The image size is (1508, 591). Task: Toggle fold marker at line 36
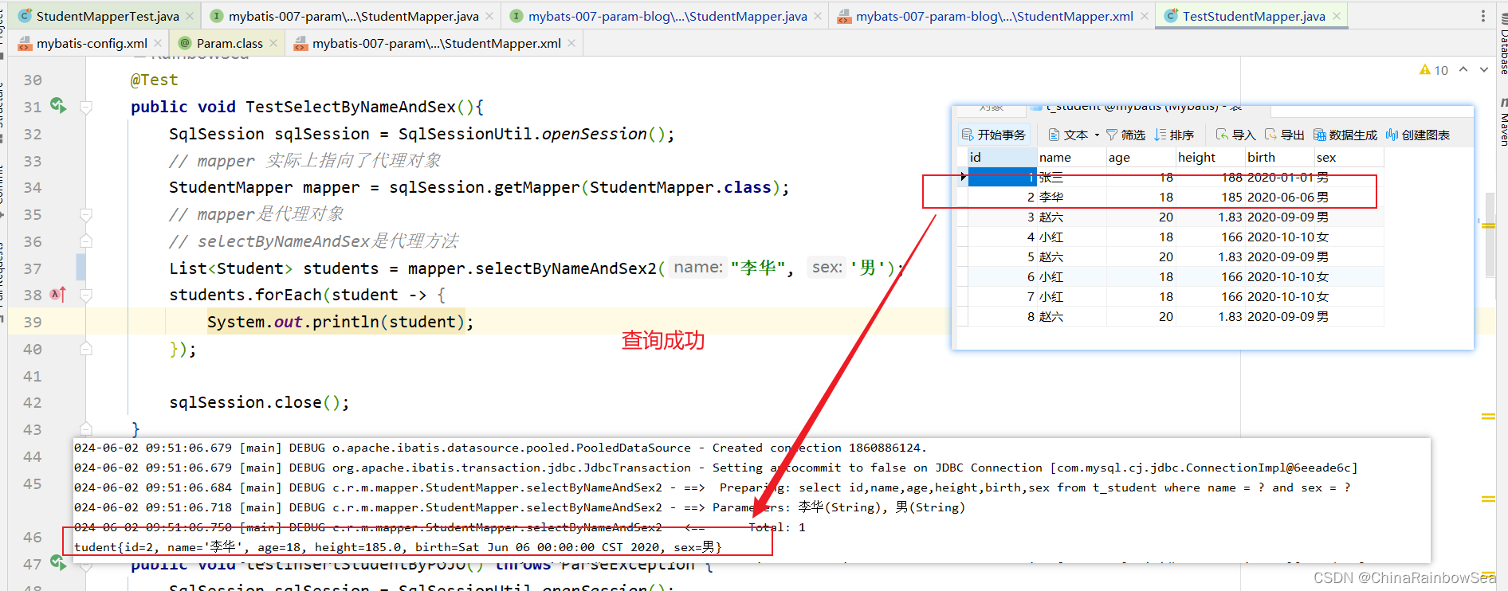86,241
